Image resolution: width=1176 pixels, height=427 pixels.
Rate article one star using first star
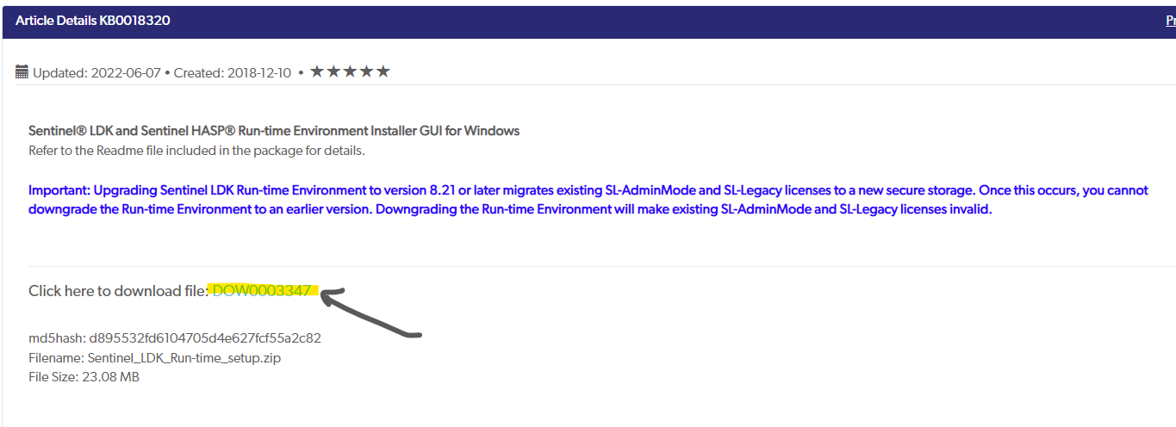(x=317, y=71)
